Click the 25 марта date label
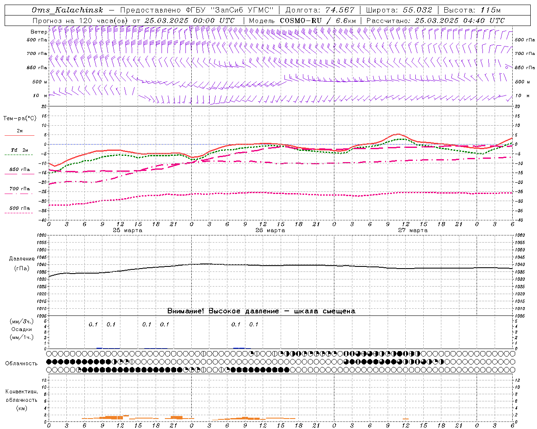This screenshot has height=429, width=537. tap(128, 230)
